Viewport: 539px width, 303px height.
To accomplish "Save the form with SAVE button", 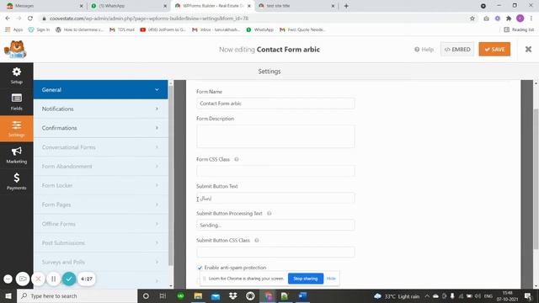I will (x=494, y=50).
